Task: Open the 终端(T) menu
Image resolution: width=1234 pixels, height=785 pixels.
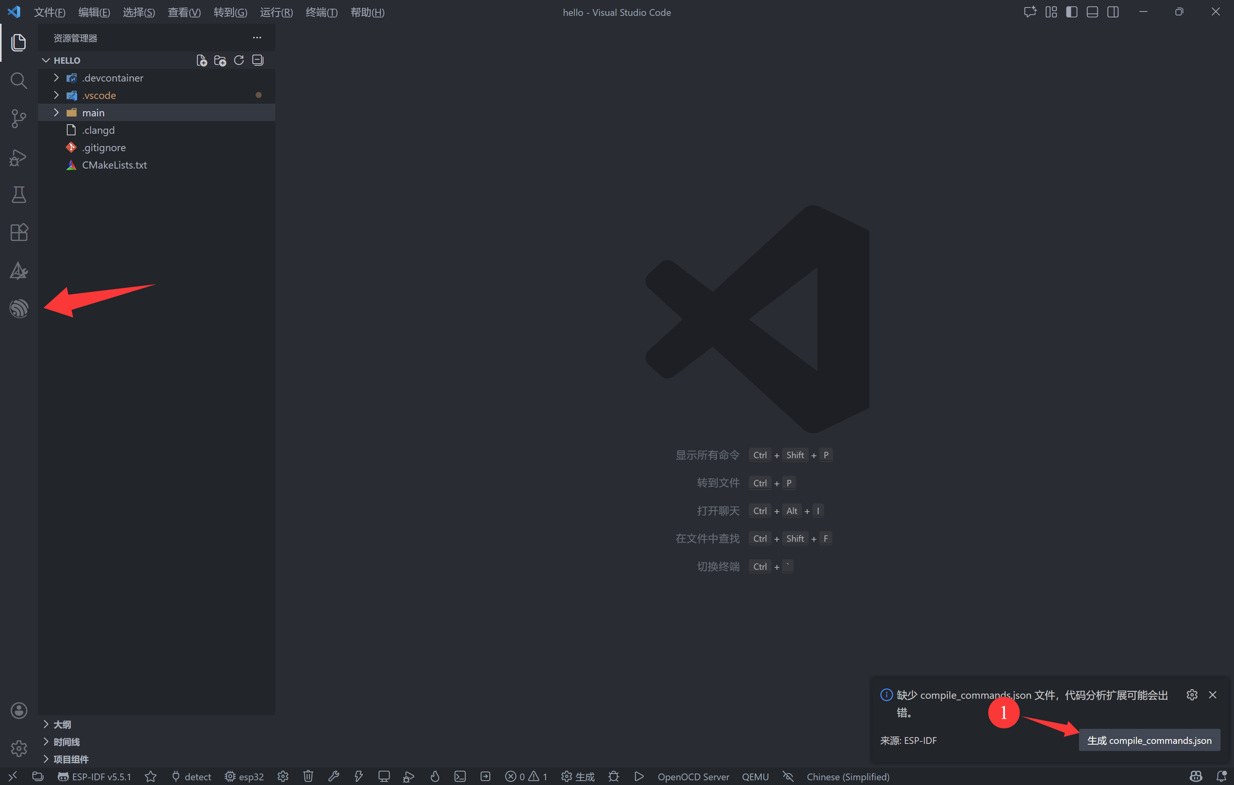Action: pyautogui.click(x=322, y=12)
